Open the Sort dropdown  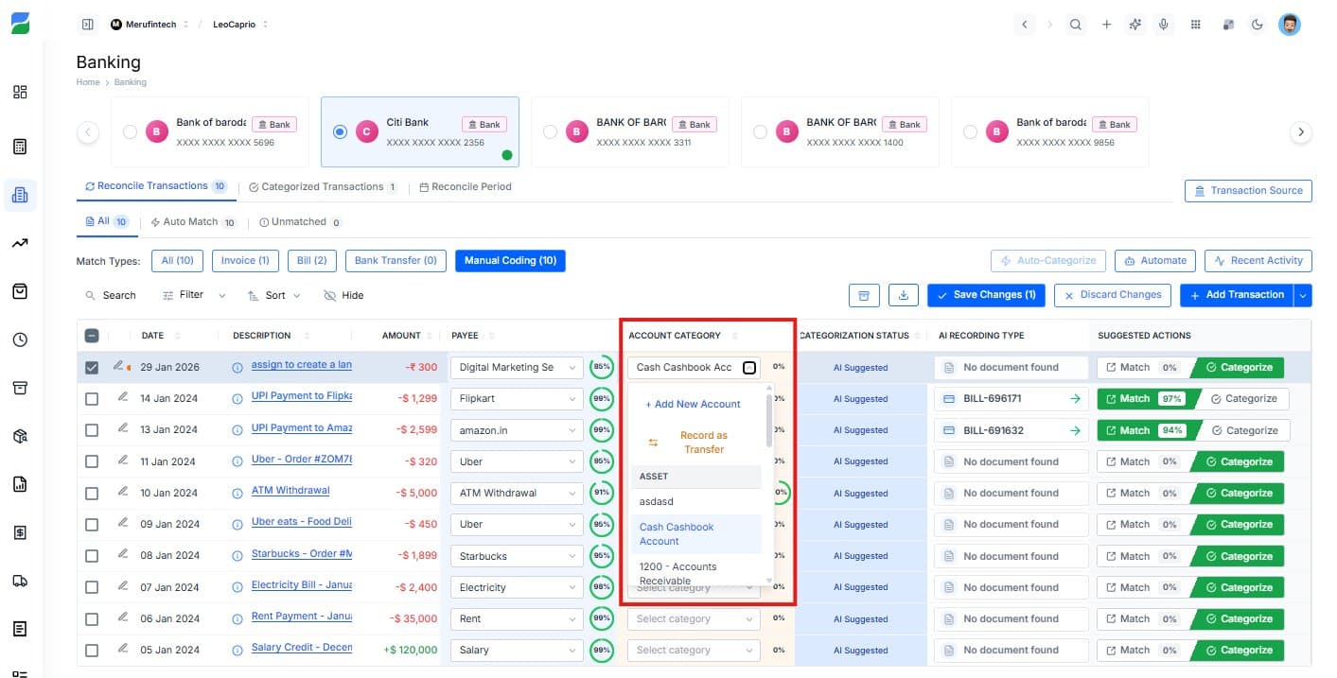[x=273, y=294]
